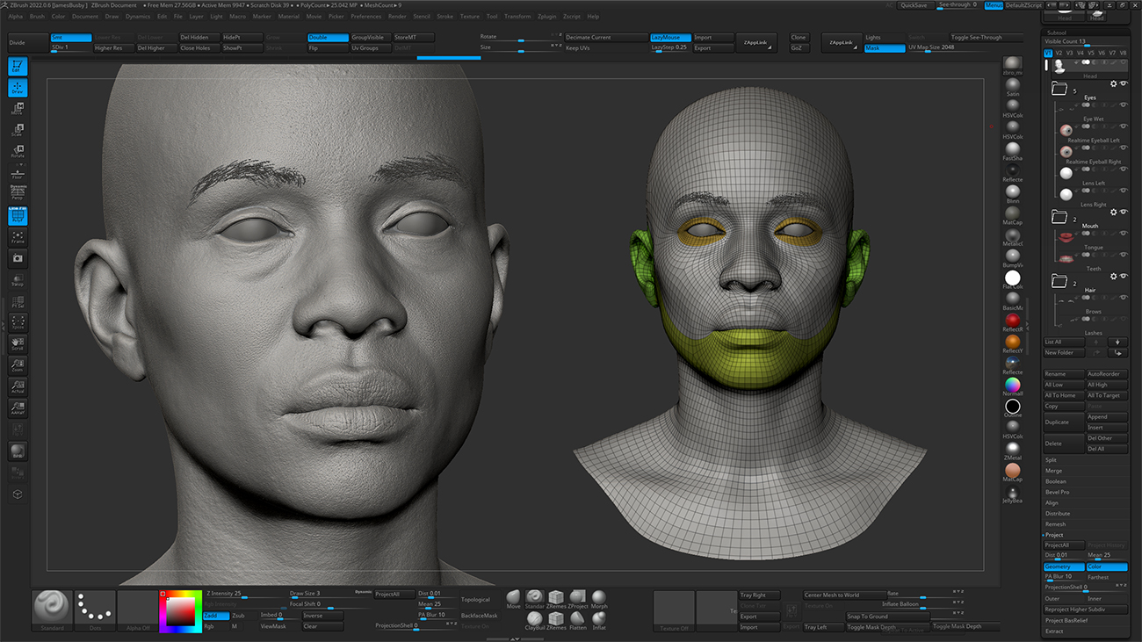Click the Frame view icon
The width and height of the screenshot is (1142, 642).
(x=18, y=238)
